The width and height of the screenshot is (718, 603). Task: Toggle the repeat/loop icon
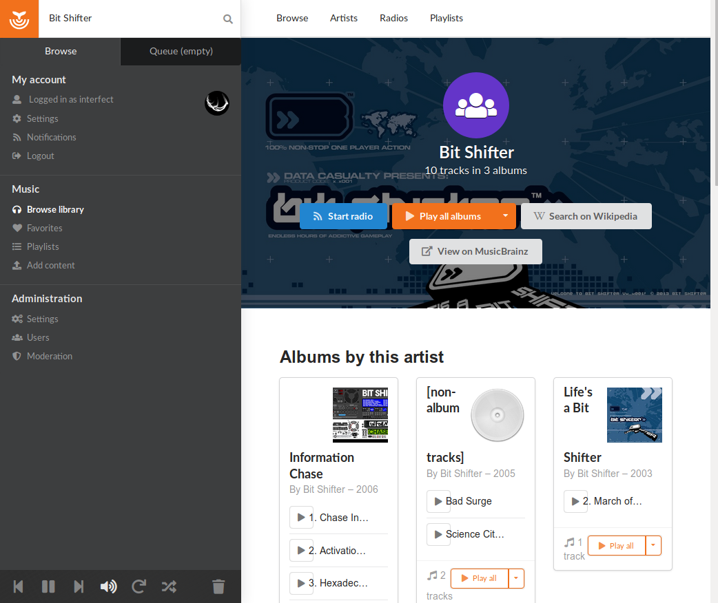[x=139, y=586]
